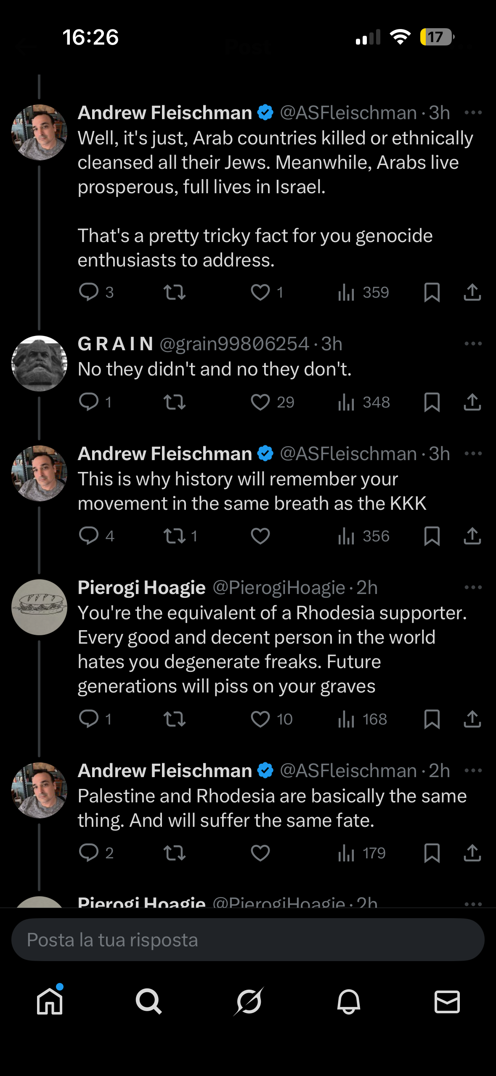Open more options on Pierogi Hoagie's tweet
This screenshot has height=1076, width=496.
click(473, 587)
